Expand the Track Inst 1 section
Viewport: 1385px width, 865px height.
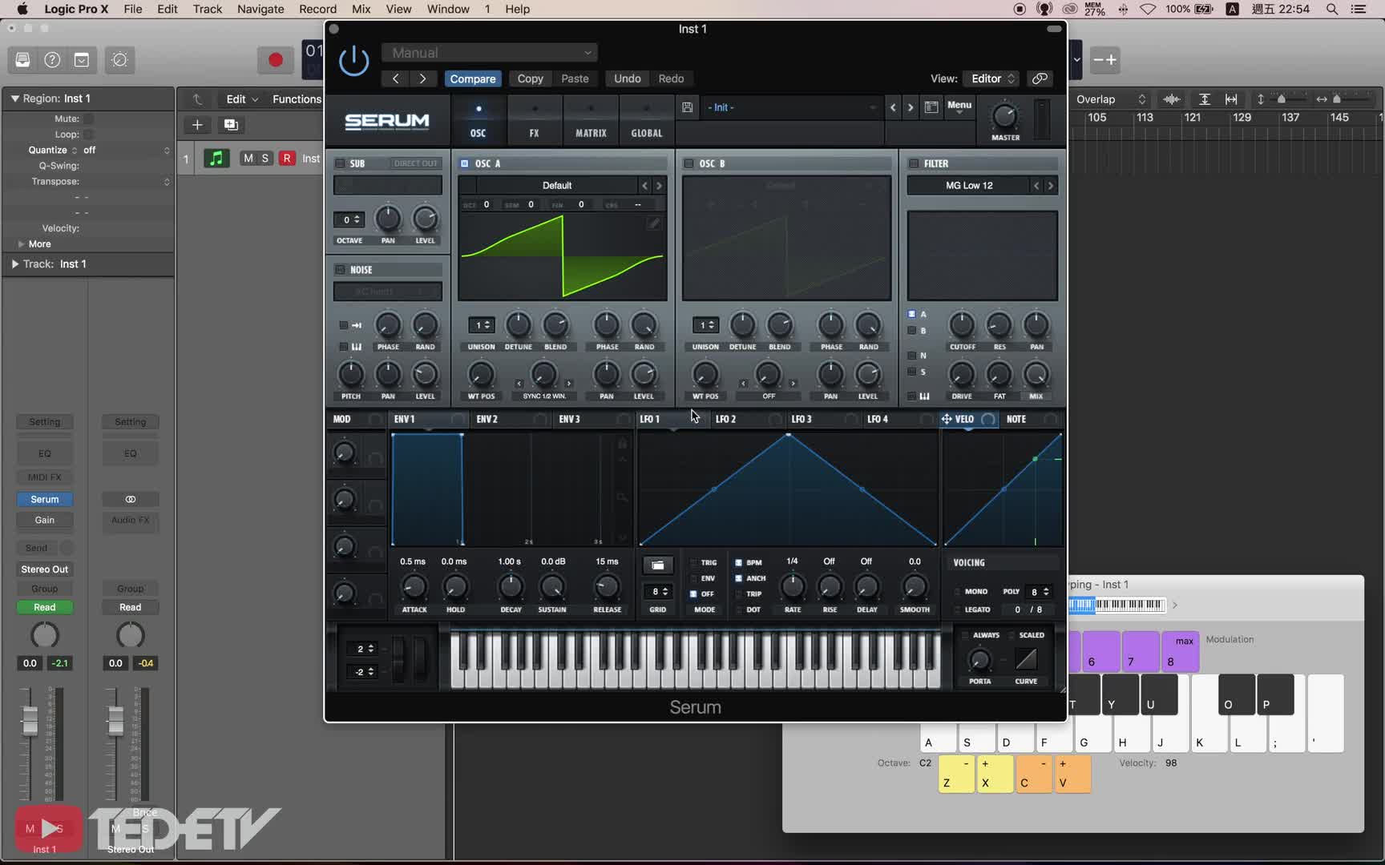pos(14,264)
